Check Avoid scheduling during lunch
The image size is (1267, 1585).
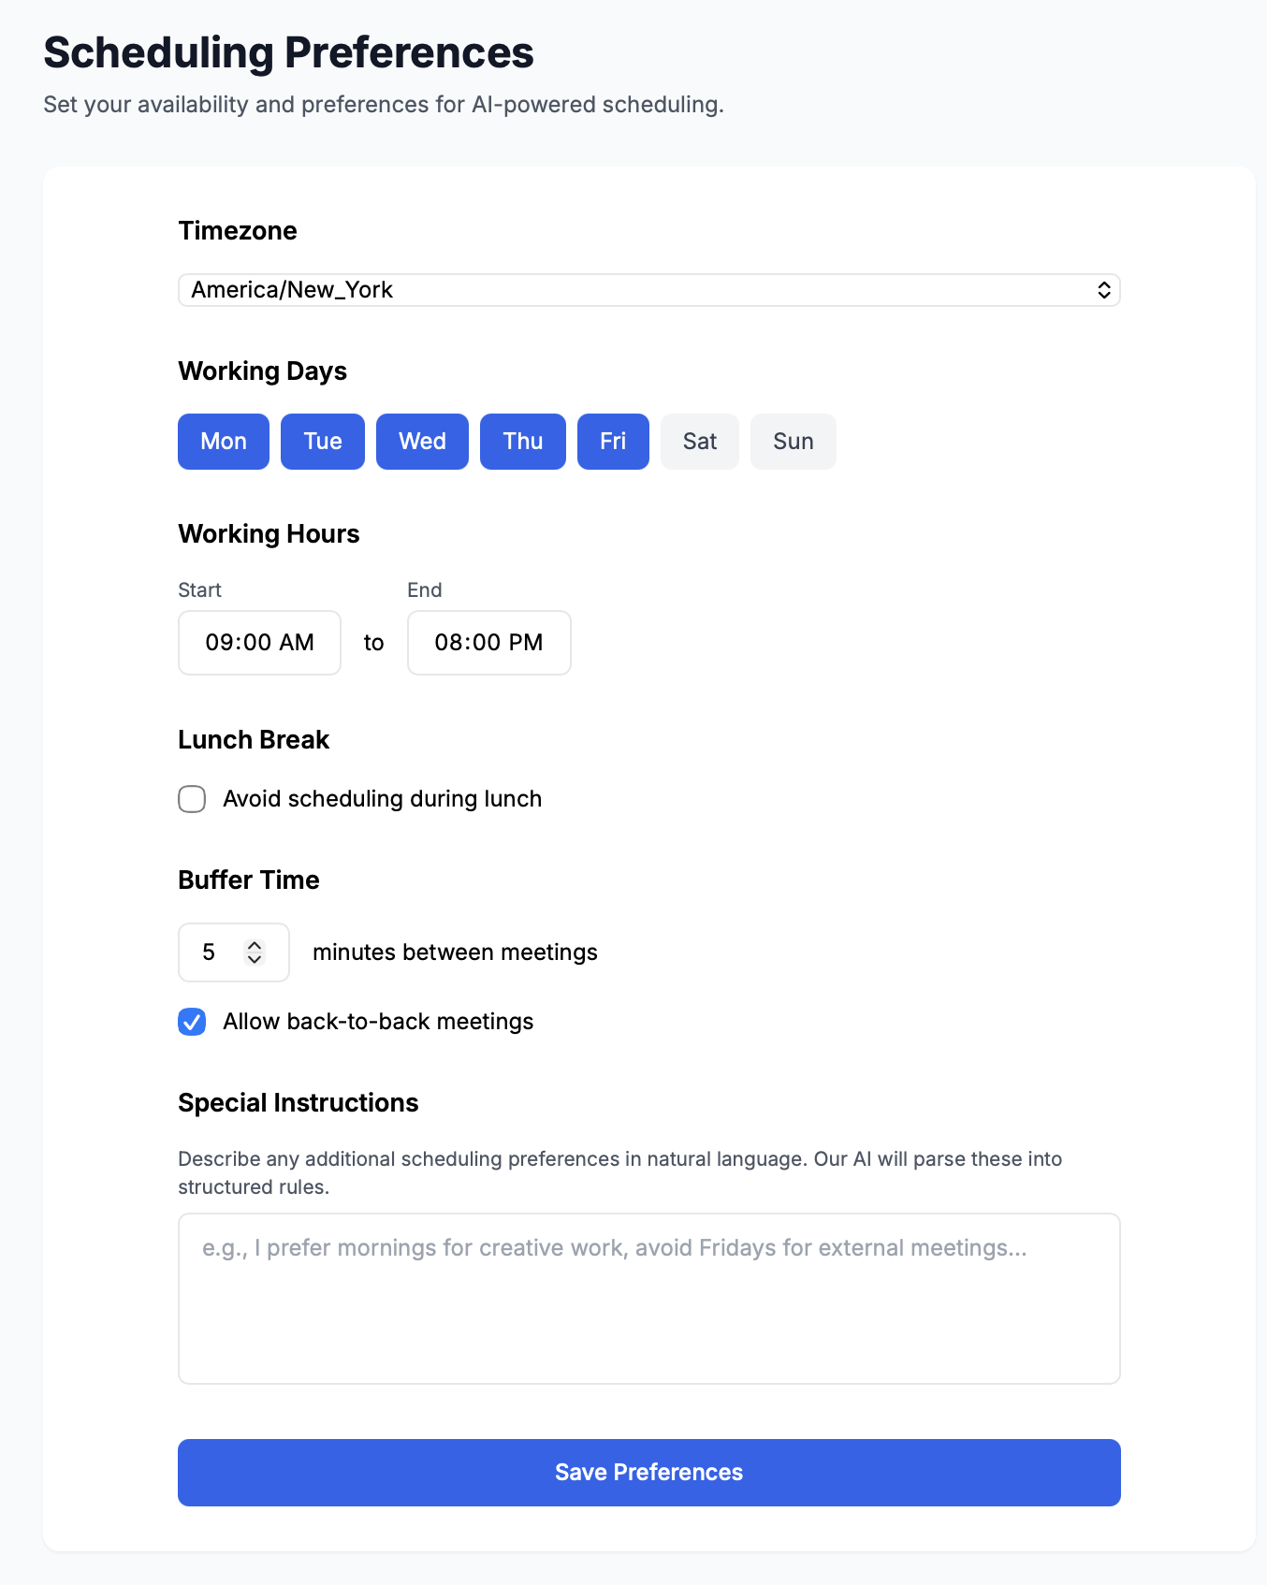click(x=192, y=799)
